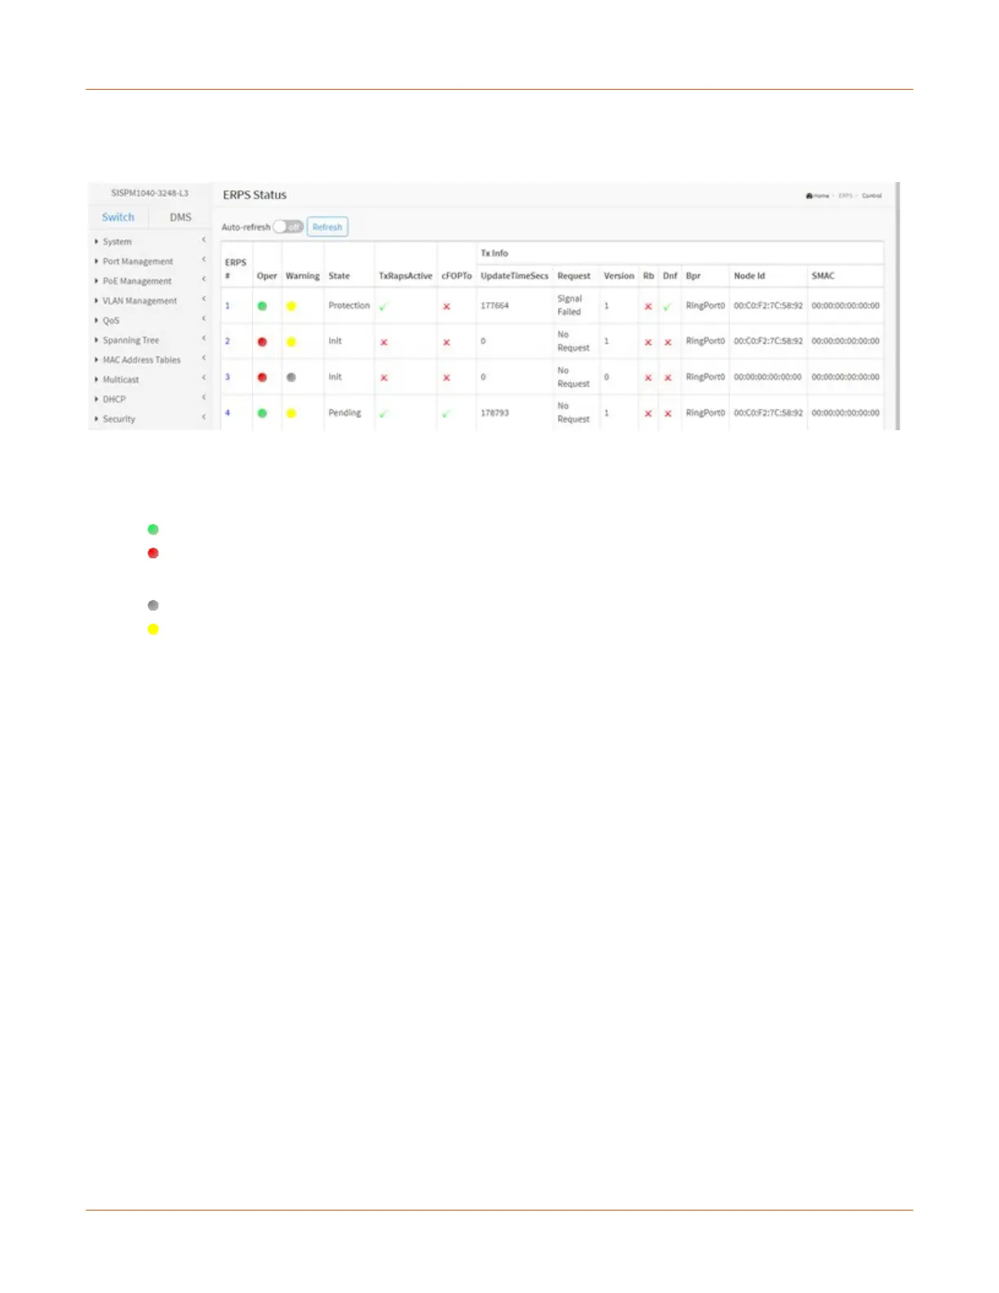Click the chevron beside QoS
The image size is (999, 1293).
(203, 318)
